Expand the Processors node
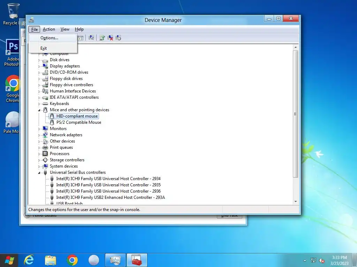The image size is (357, 267). click(39, 154)
